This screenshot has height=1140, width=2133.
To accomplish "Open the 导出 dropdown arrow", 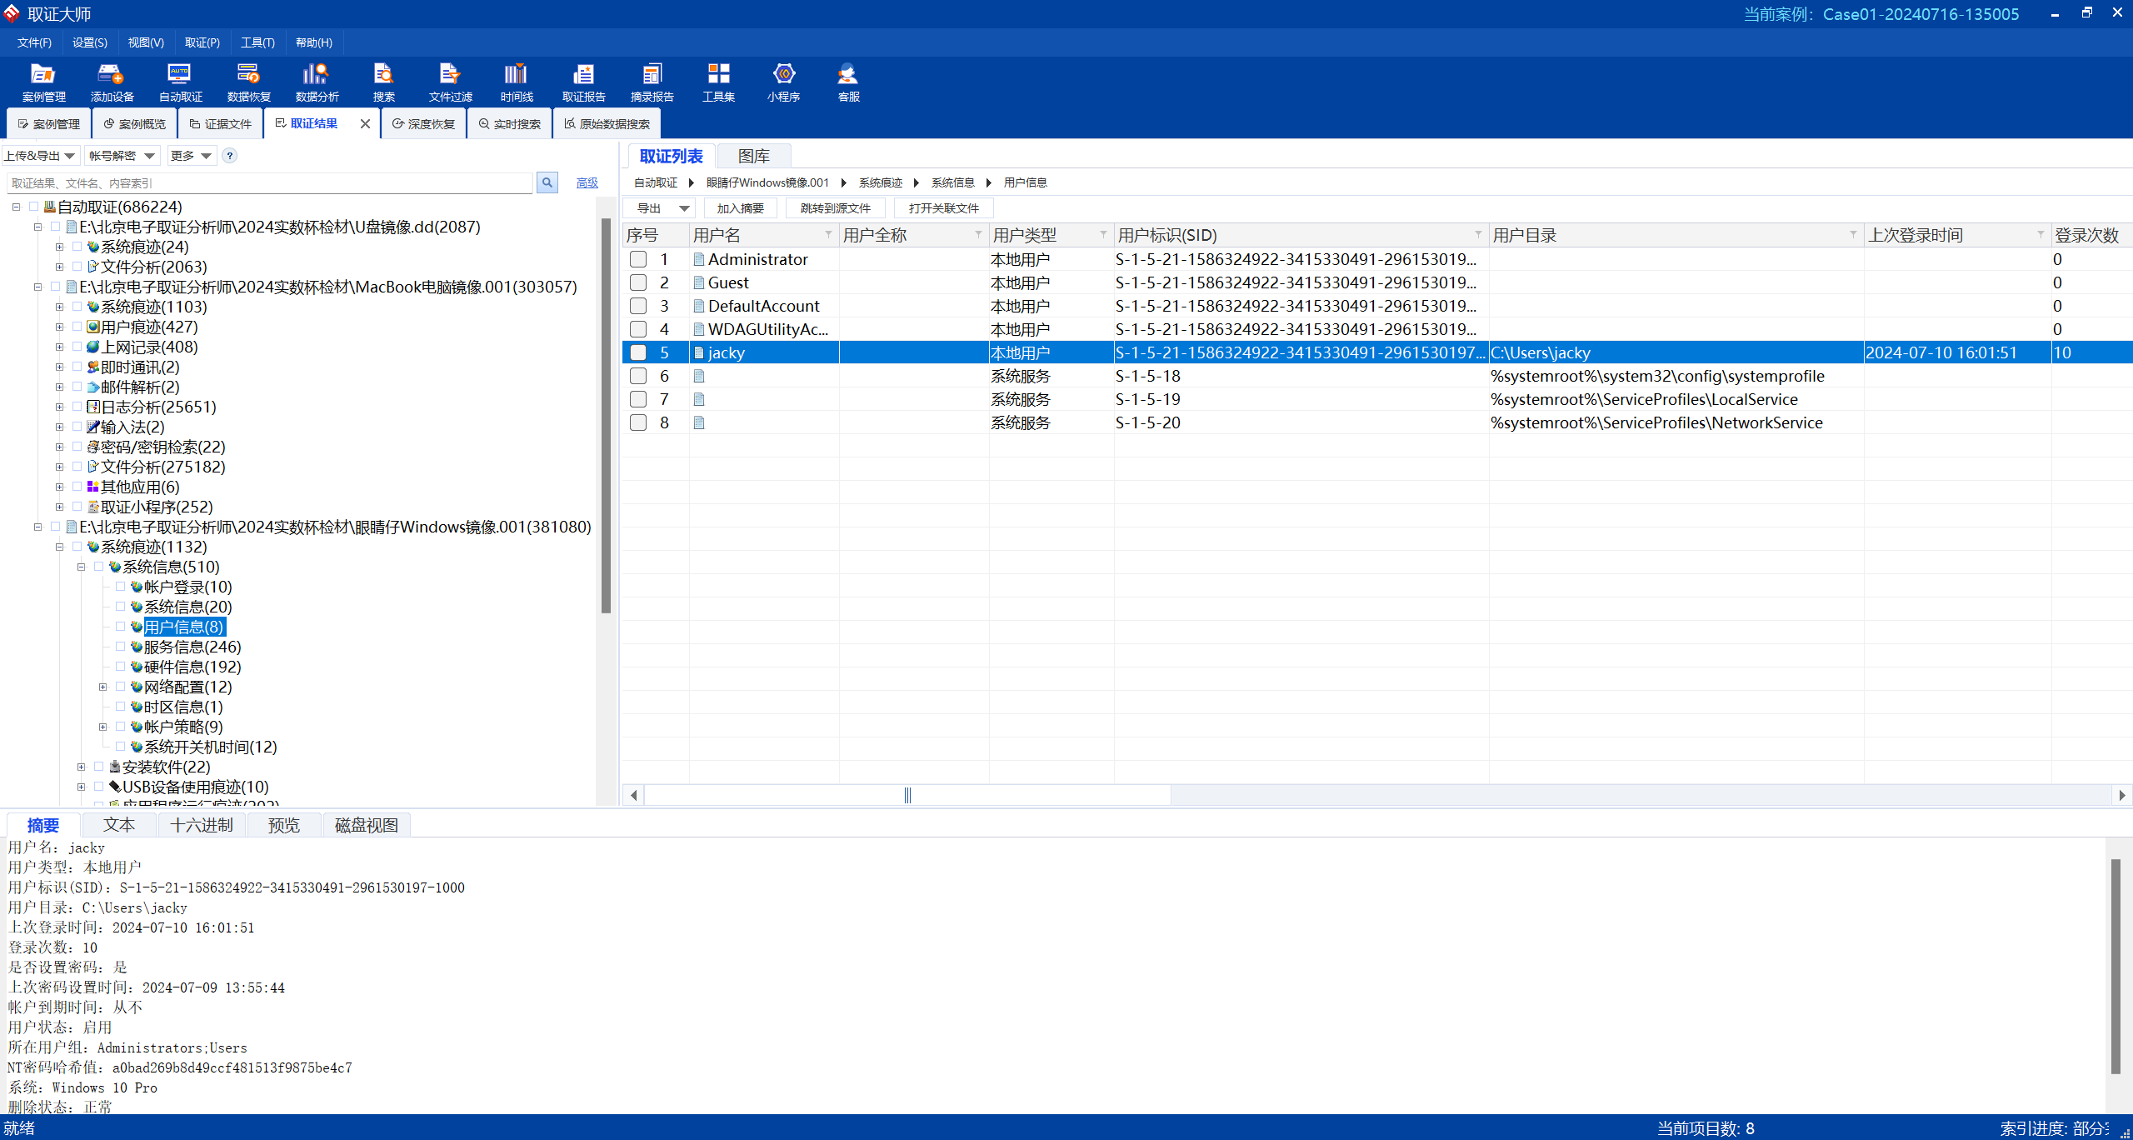I will click(x=684, y=208).
